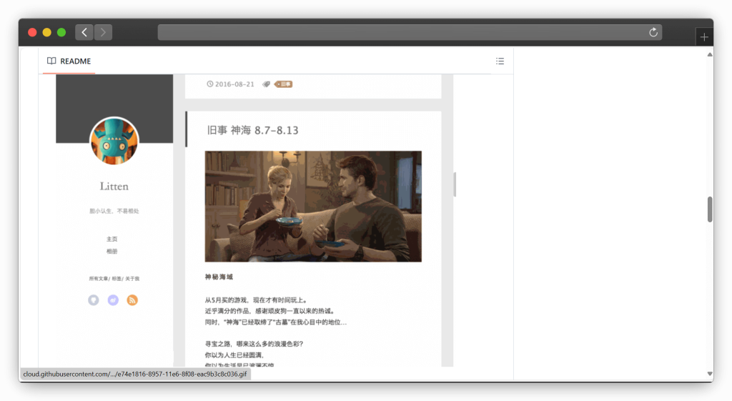Screen dimensions: 732x401
Task: Open the 主页 navigation link
Action: (x=112, y=239)
